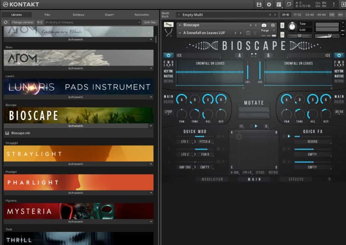The image size is (346, 245).
Task: Click the XY pad play icon
Action: click(x=256, y=126)
